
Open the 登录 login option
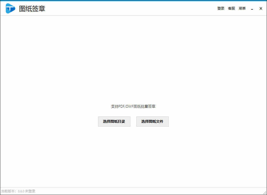point(221,8)
